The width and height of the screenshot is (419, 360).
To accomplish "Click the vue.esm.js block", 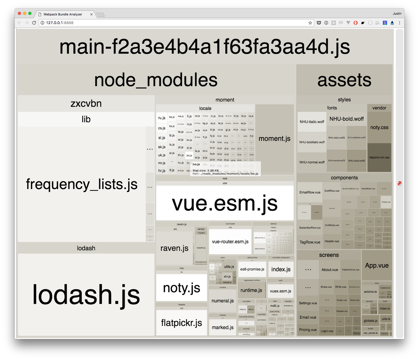I will [225, 203].
